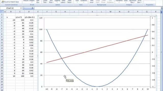Click the chart's top edge middle handle

pyautogui.click(x=97, y=15)
